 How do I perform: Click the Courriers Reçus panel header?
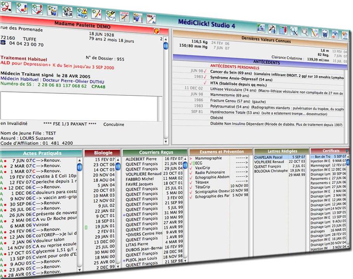[155, 152]
